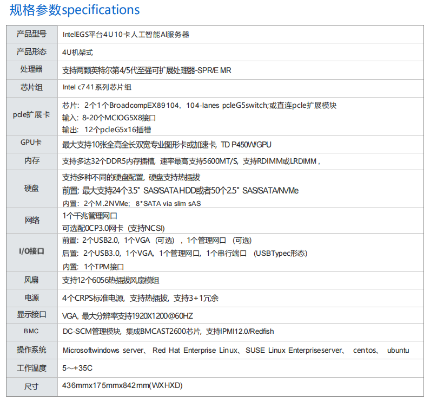Viewport: 430px width, 401px height.
Task: Select the 6056 hot-swap fan module text
Action: (x=111, y=280)
